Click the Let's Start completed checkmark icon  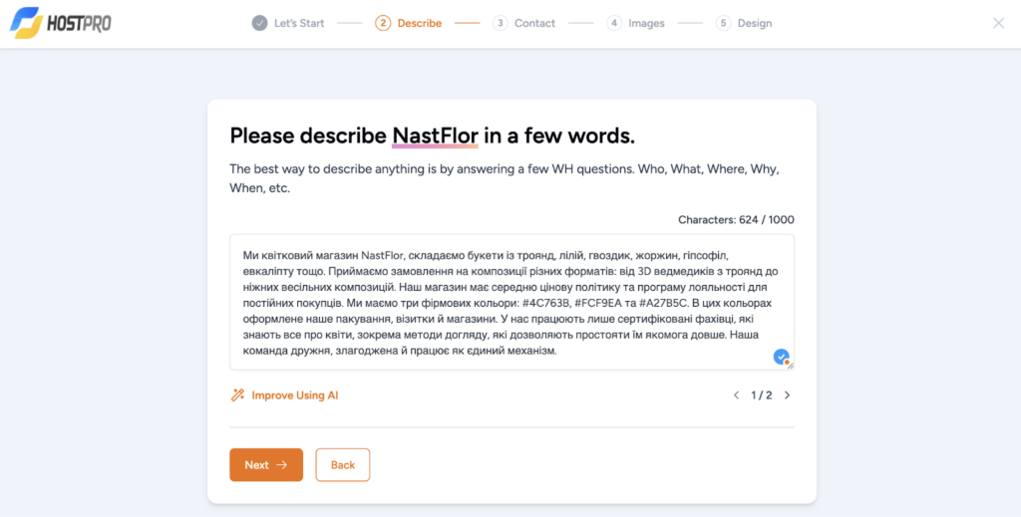click(259, 24)
